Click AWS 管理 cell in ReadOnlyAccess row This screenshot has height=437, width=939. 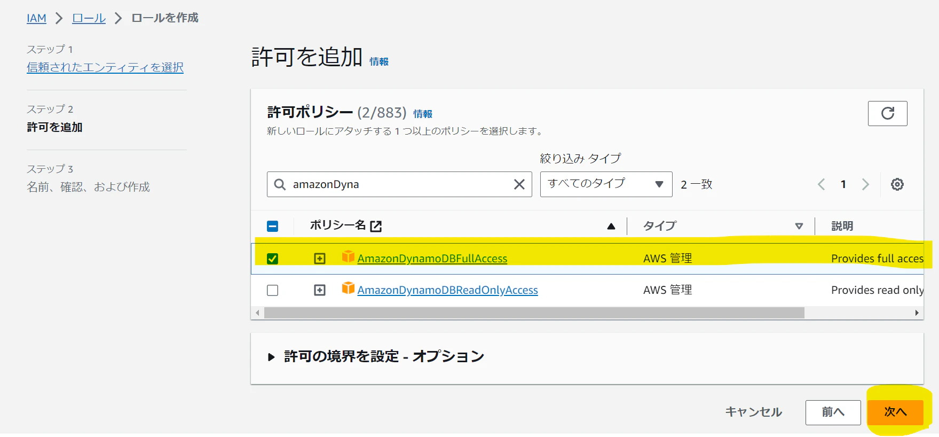(x=667, y=290)
